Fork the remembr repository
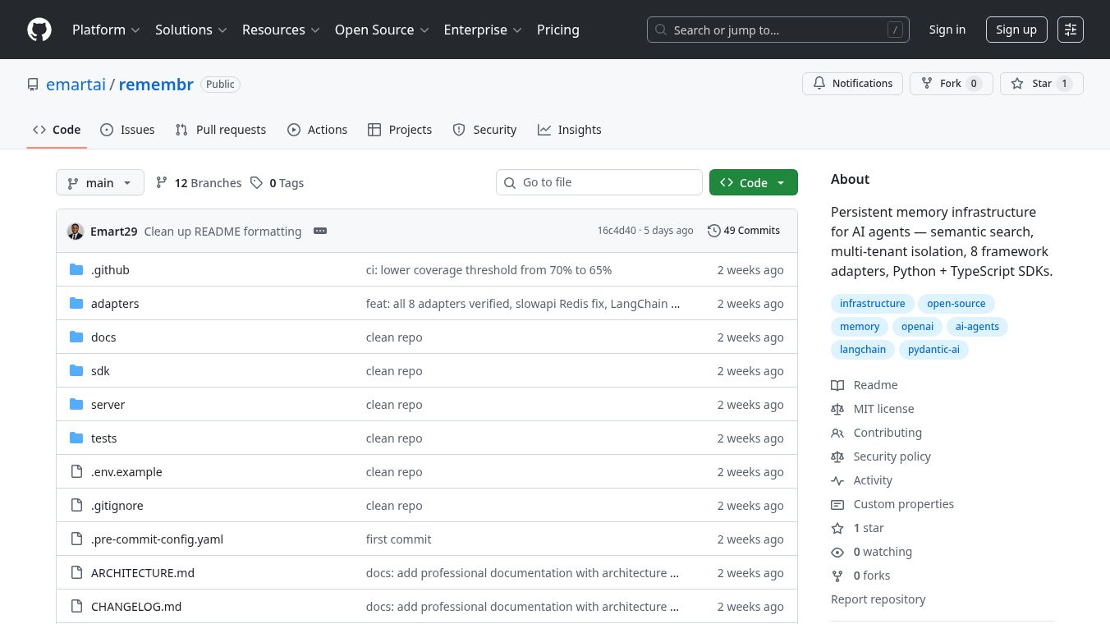Screen dimensions: 1110x624 pos(951,84)
